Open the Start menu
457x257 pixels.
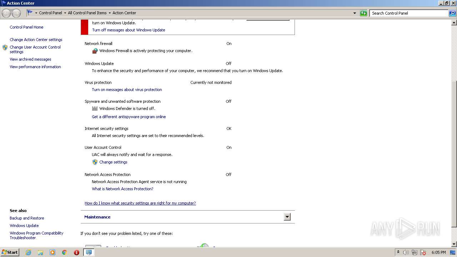click(x=10, y=252)
